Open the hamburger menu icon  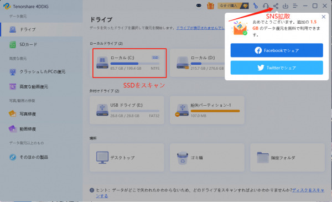pos(295,6)
